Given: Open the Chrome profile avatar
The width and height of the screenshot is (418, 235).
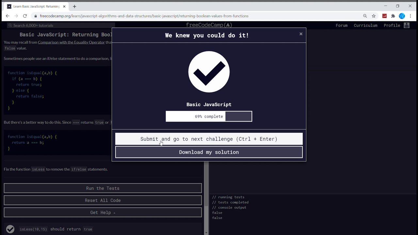Looking at the screenshot, I should (x=402, y=16).
